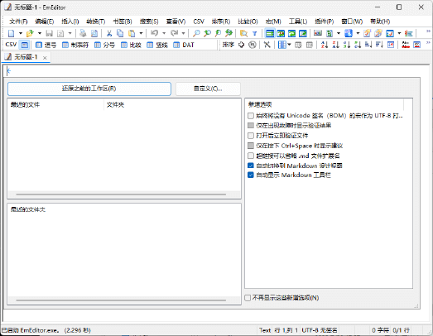Click the 最近的文件 column header
Screen dimensions: 433x336
(x=56, y=104)
